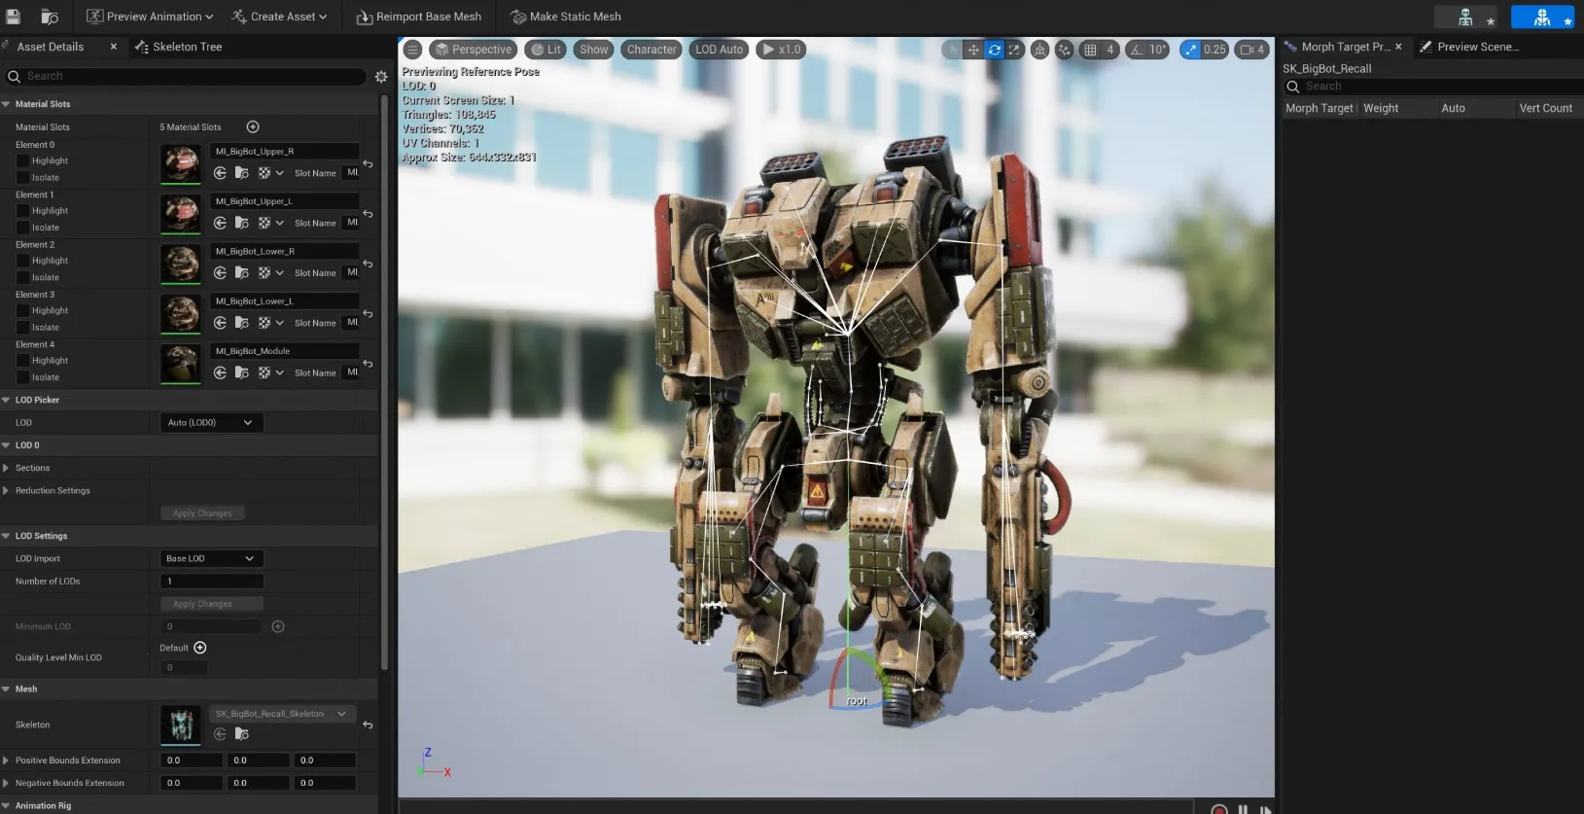Add a new material slot
This screenshot has width=1584, height=814.
coord(253,126)
